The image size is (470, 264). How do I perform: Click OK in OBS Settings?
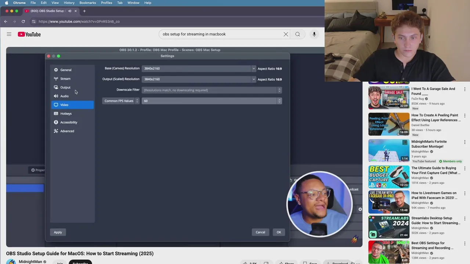click(279, 232)
